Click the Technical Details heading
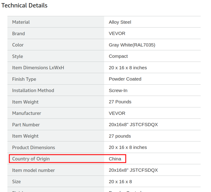211x192 pixels. [x=25, y=5]
